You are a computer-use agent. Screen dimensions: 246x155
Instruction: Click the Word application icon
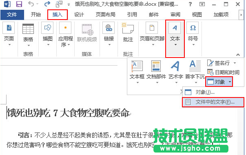[x=7, y=4]
